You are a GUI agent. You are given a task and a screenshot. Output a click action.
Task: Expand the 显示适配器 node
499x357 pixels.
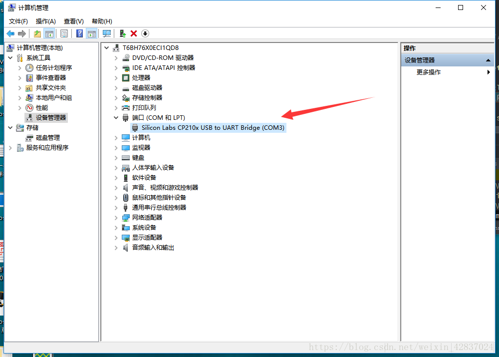coord(116,238)
